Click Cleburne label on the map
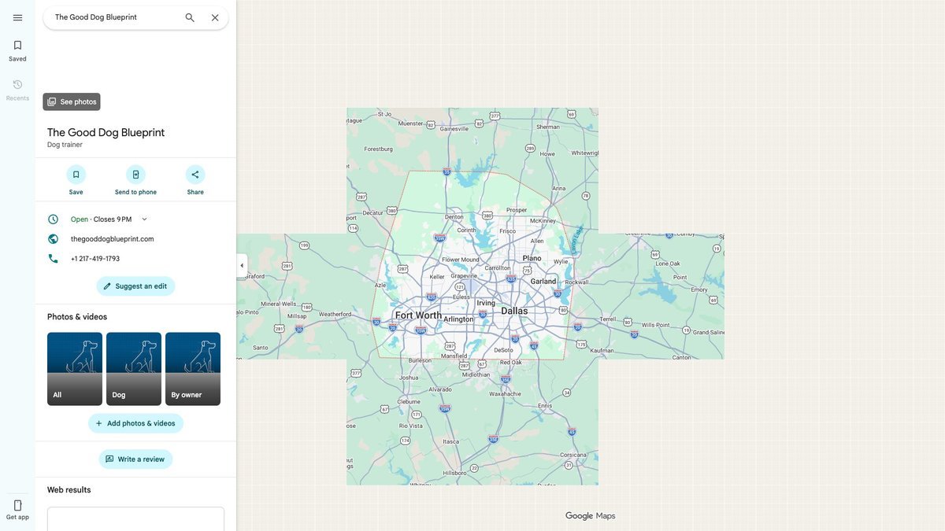Image resolution: width=945 pixels, height=531 pixels. coord(409,401)
